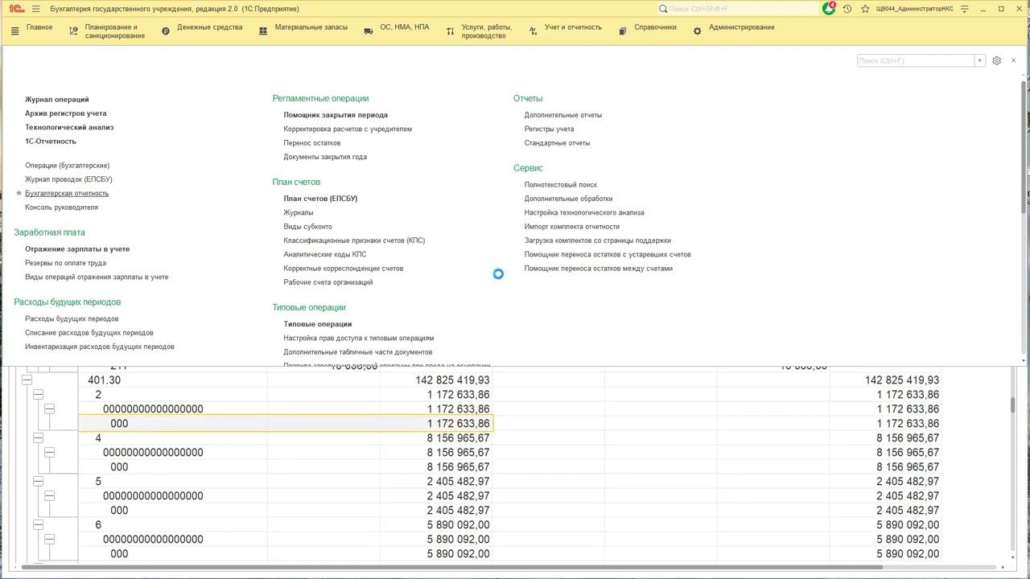
Task: Open the notifications bell icon
Action: pyautogui.click(x=829, y=9)
